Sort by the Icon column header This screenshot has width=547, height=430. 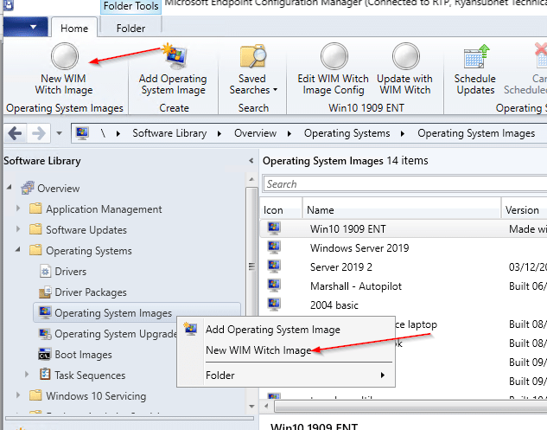(x=281, y=210)
